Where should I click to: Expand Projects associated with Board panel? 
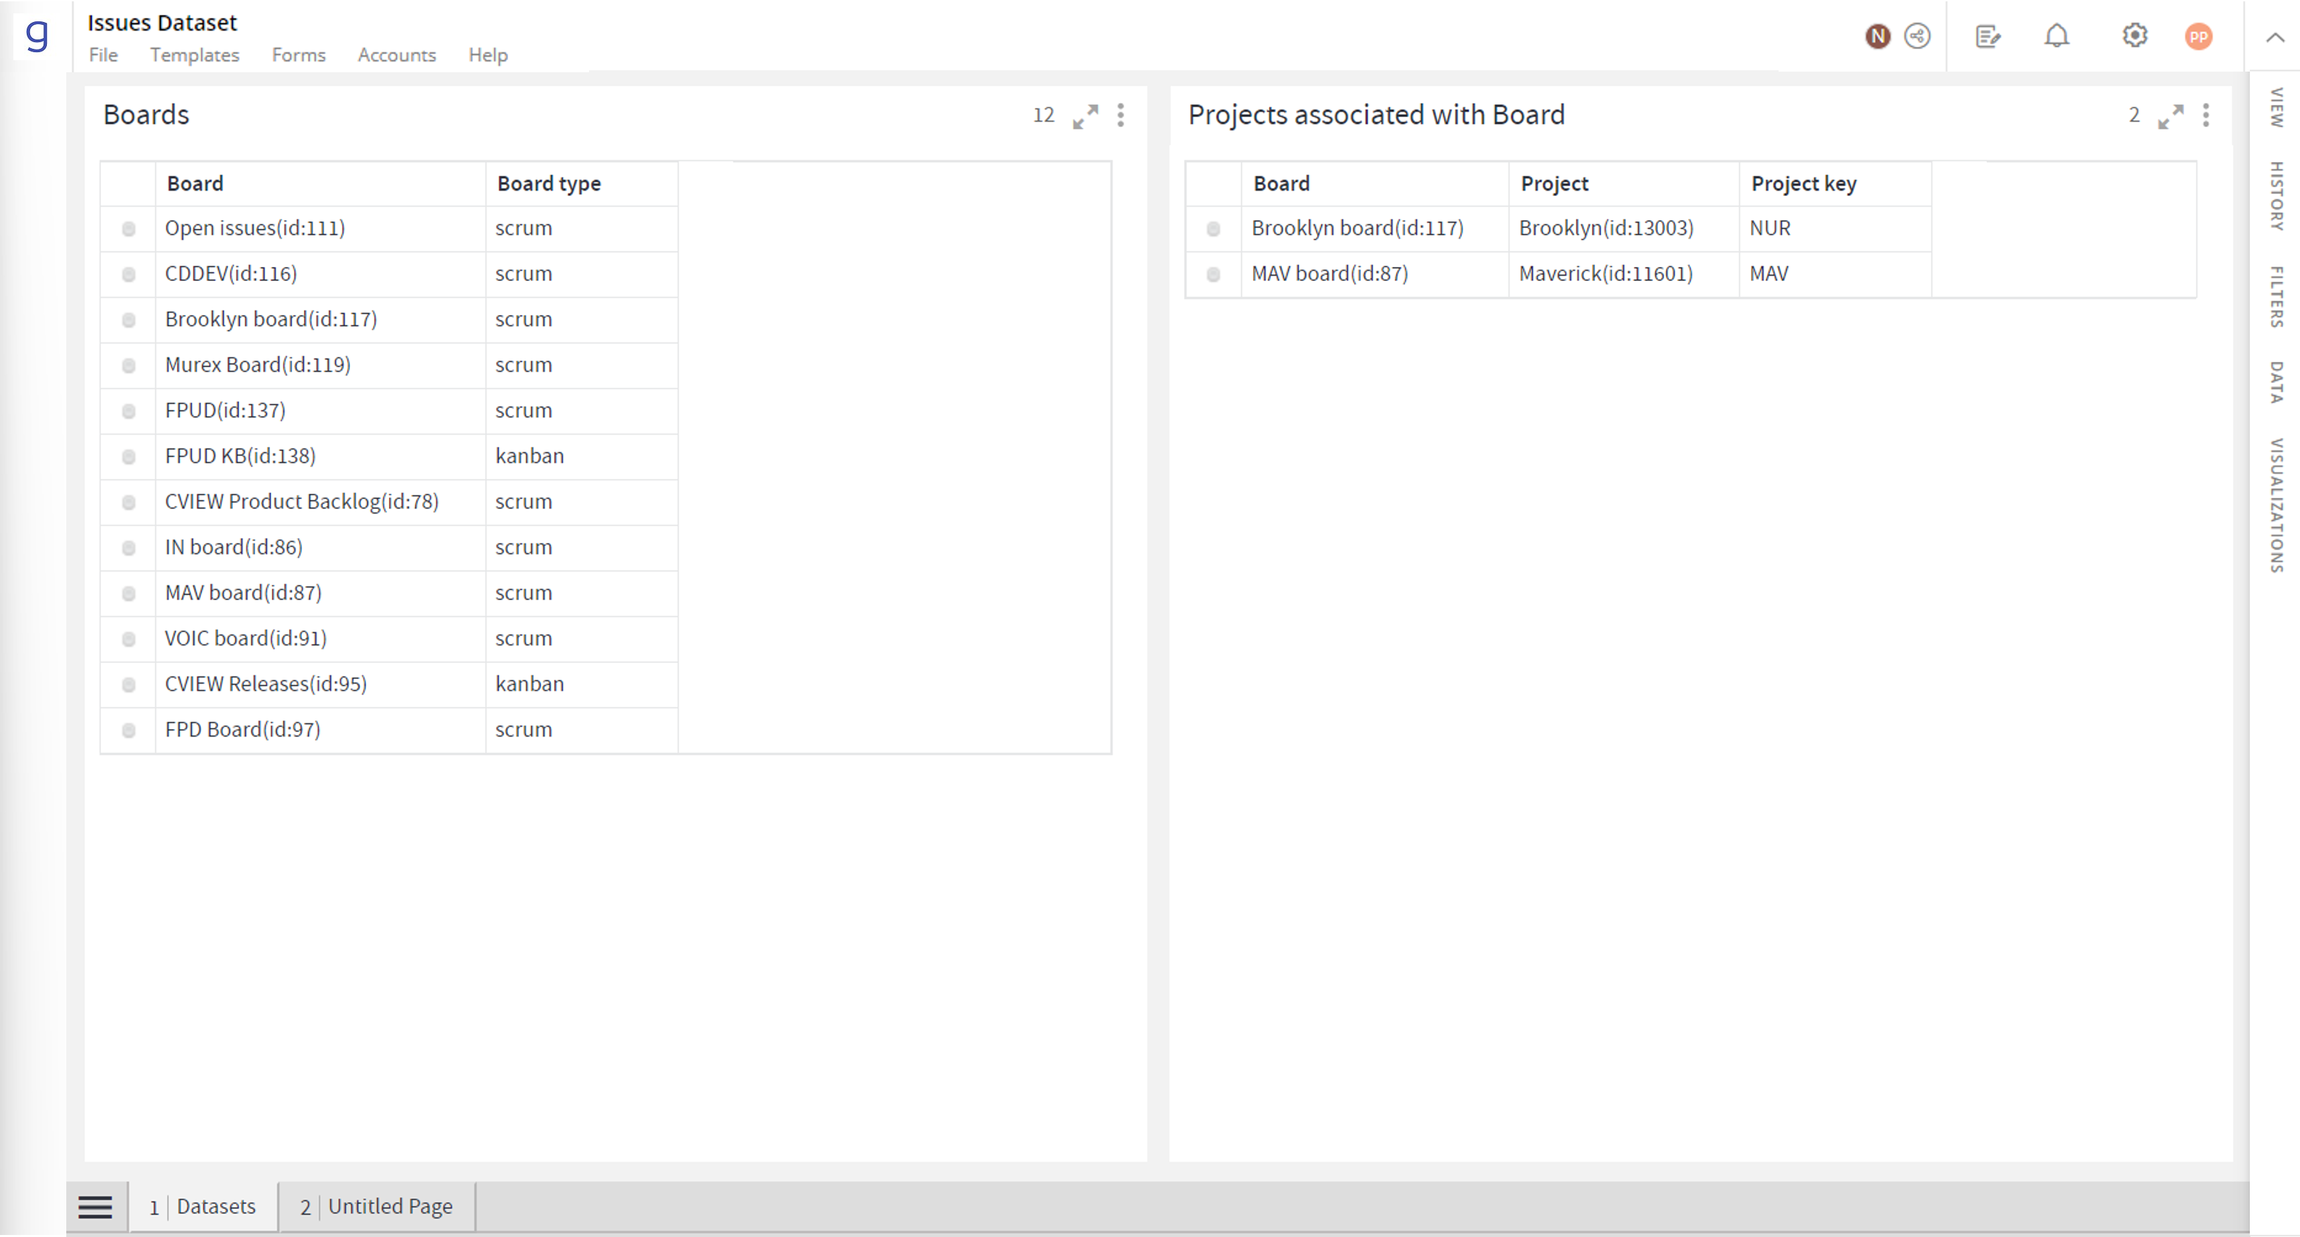pyautogui.click(x=2171, y=116)
